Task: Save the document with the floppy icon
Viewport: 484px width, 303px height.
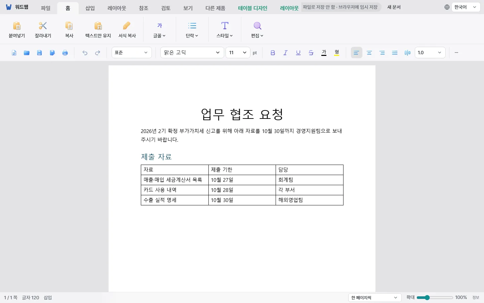Action: 39,53
